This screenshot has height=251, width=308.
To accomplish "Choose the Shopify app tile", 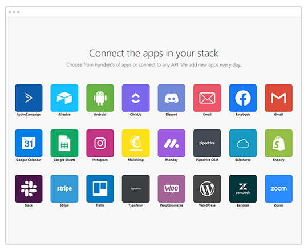I will (278, 143).
